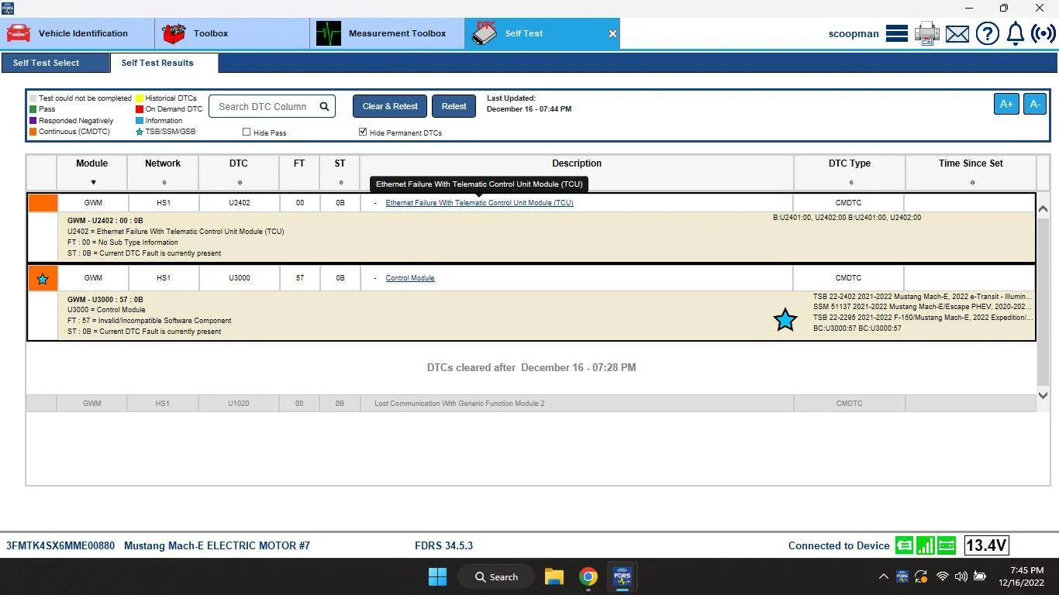Click the Clear & Retest button
The width and height of the screenshot is (1059, 595).
(x=390, y=106)
